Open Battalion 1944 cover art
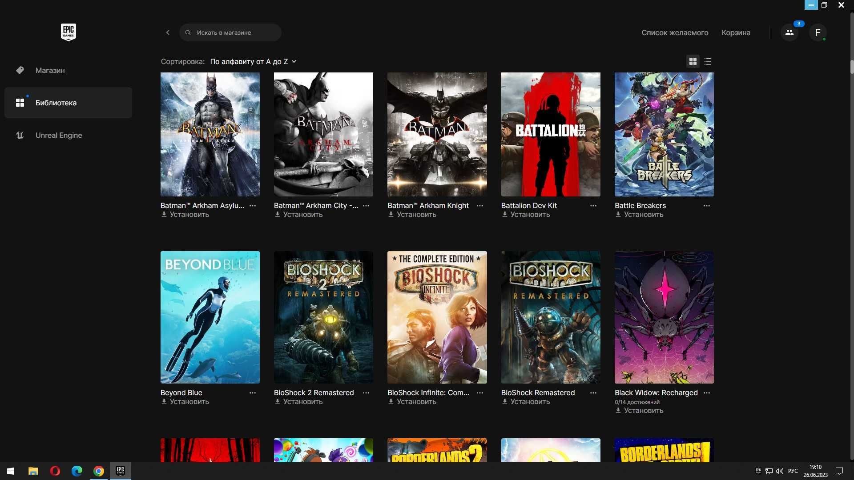Screen dimensions: 854x480 click(551, 134)
